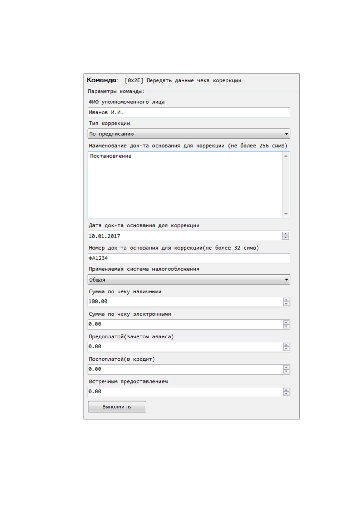Expand the Применяемая система налогообложения dropdown

click(x=189, y=280)
